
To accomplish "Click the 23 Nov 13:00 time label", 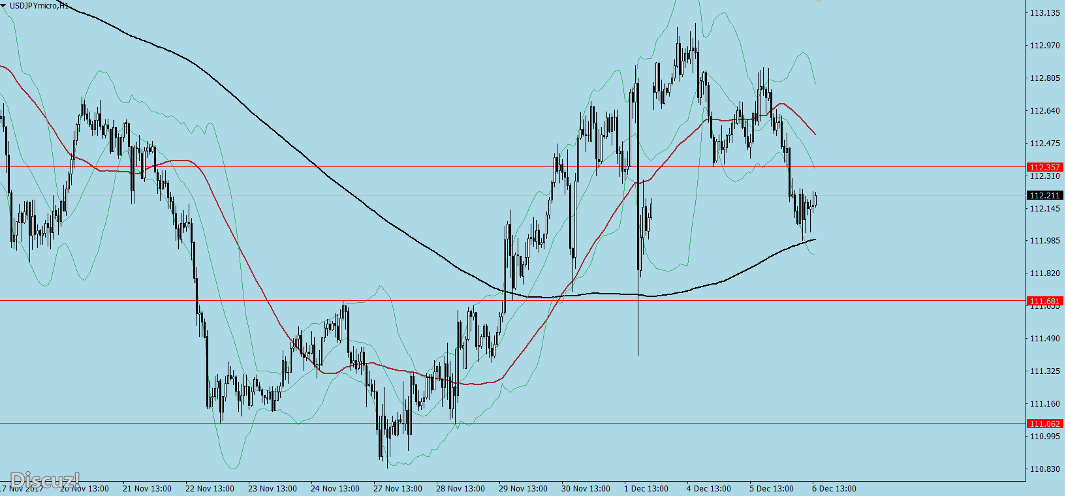I will point(272,488).
